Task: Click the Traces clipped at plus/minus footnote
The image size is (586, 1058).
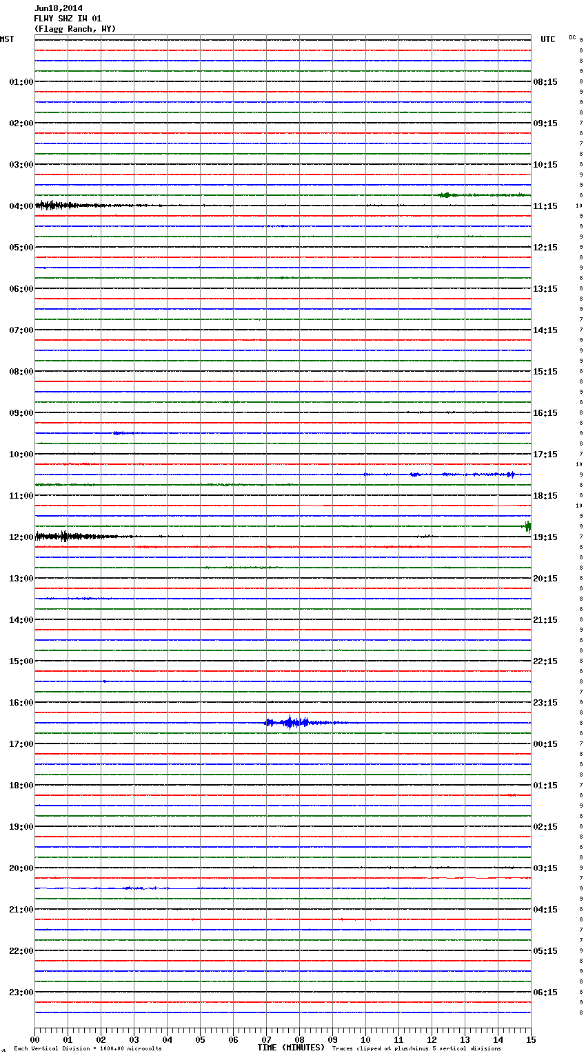Action: (416, 1049)
